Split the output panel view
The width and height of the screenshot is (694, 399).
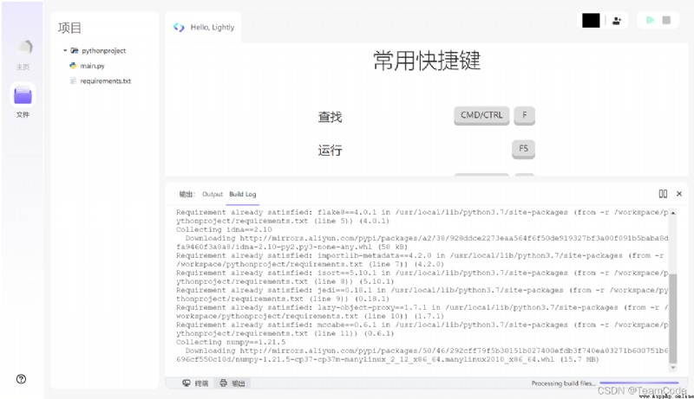[663, 193]
